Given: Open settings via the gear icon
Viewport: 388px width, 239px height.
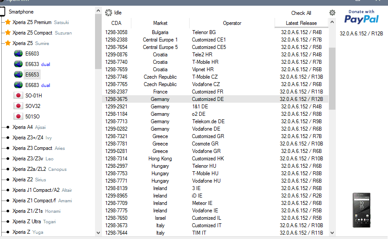Looking at the screenshot, I should (x=332, y=13).
